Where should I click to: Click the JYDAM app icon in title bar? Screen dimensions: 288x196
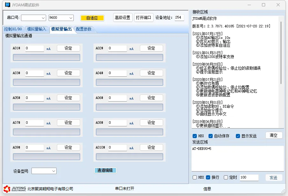pos(8,5)
